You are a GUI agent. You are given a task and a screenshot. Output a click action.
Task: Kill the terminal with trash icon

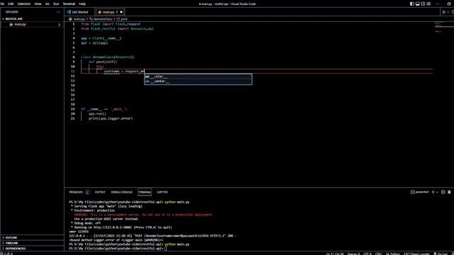pos(449,192)
